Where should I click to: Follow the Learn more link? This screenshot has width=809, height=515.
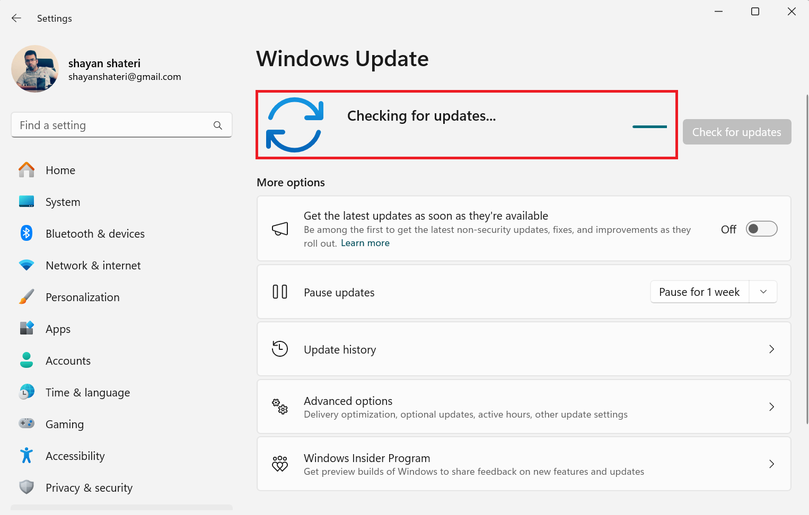[365, 243]
